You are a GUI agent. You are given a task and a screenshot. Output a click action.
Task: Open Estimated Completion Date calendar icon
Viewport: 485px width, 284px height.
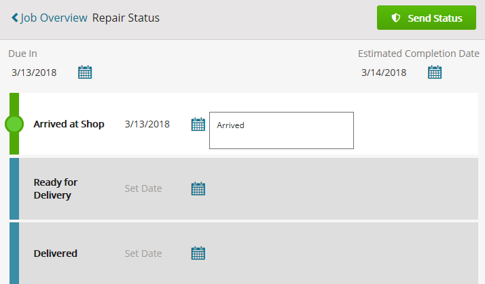(x=435, y=73)
